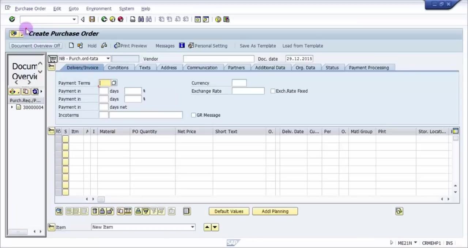Image resolution: width=468 pixels, height=248 pixels.
Task: Click the refresh icon in Document Overview
Action: 35,91
